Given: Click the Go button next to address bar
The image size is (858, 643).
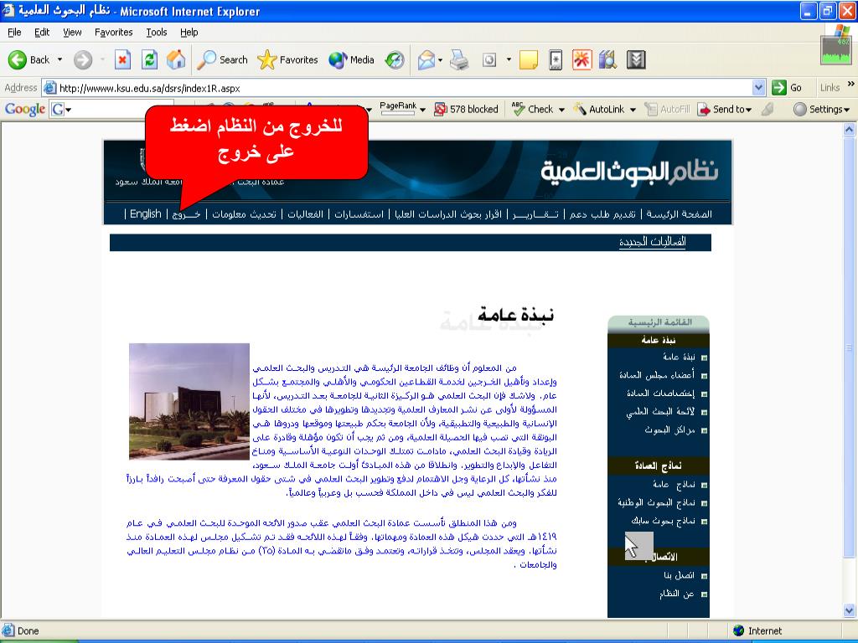Looking at the screenshot, I should tap(787, 87).
